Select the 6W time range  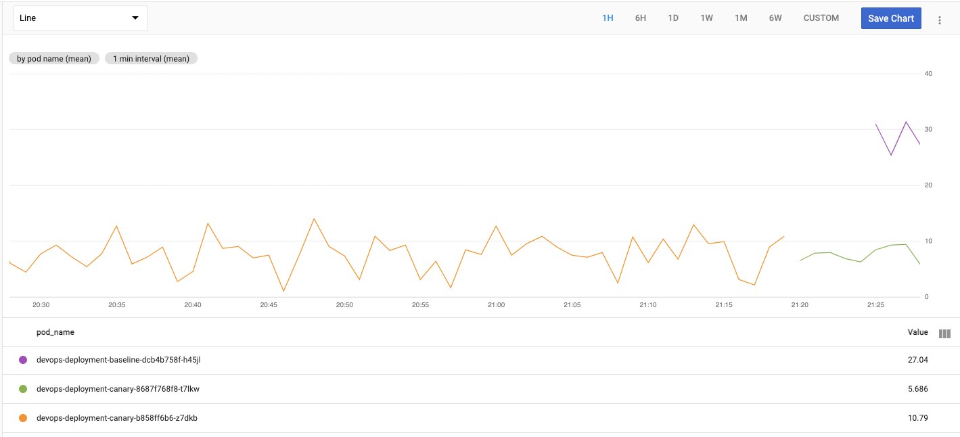coord(775,18)
